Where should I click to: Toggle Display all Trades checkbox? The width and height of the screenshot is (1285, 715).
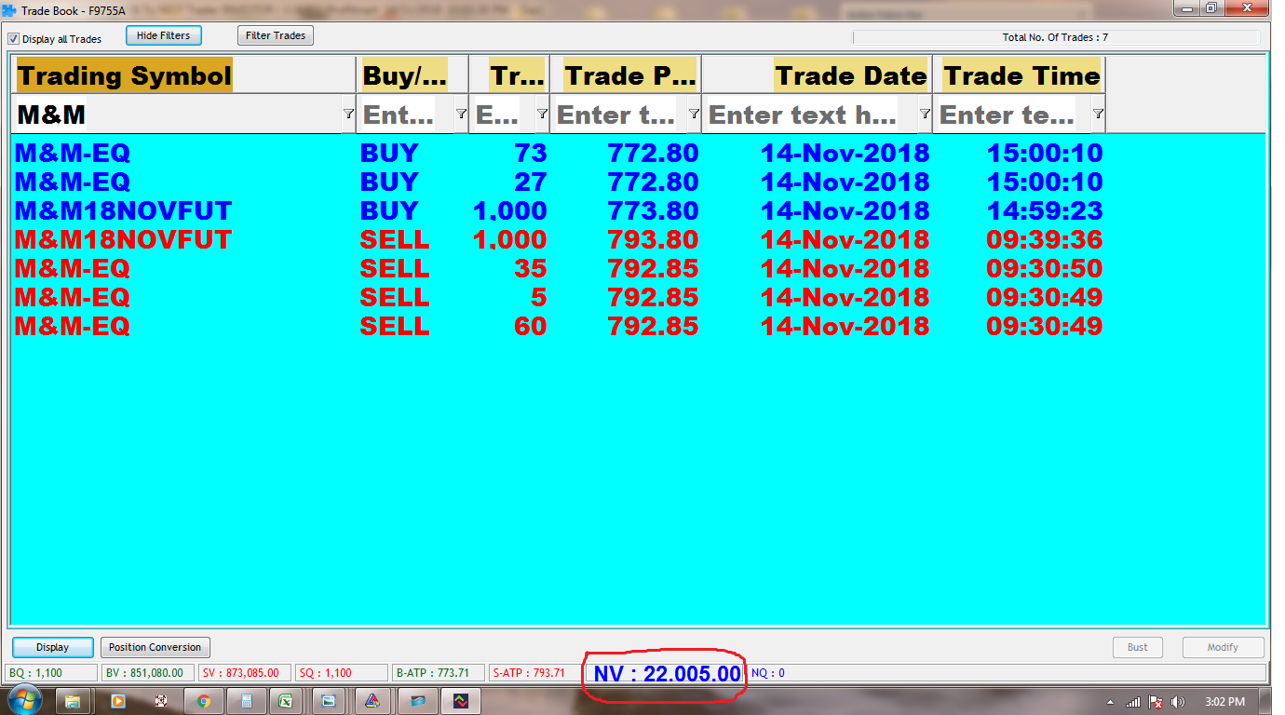14,39
